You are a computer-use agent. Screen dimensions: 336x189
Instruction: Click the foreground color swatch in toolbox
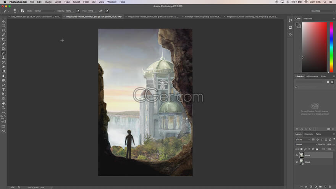3,120
